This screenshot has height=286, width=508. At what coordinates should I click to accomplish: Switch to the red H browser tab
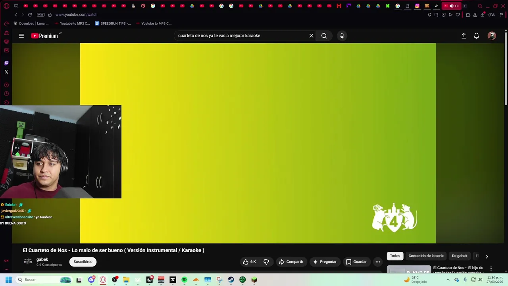pyautogui.click(x=339, y=6)
